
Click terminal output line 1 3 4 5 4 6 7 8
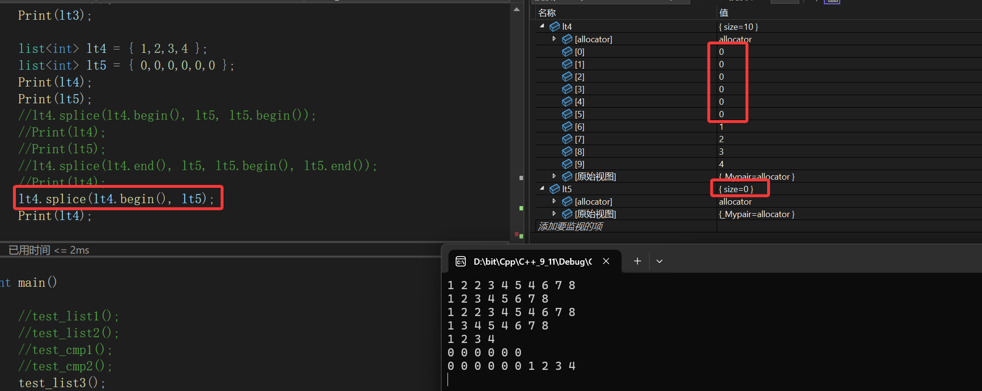[x=498, y=326]
